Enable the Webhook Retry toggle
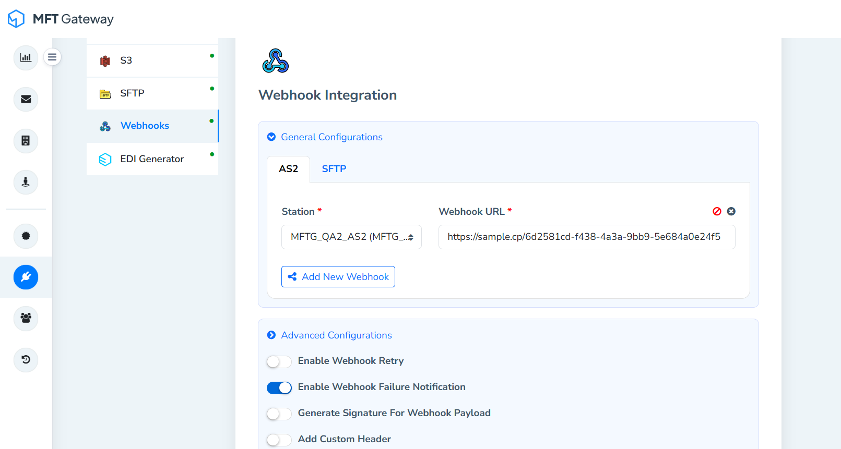The height and width of the screenshot is (449, 841). (x=279, y=361)
